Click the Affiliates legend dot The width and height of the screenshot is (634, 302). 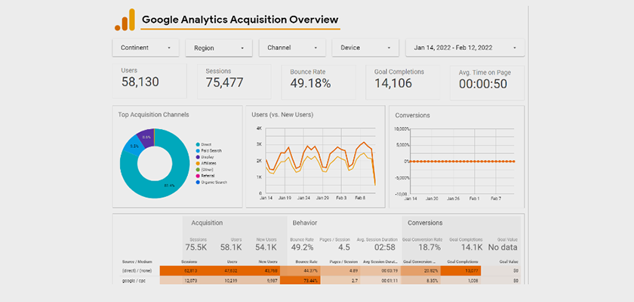click(197, 163)
